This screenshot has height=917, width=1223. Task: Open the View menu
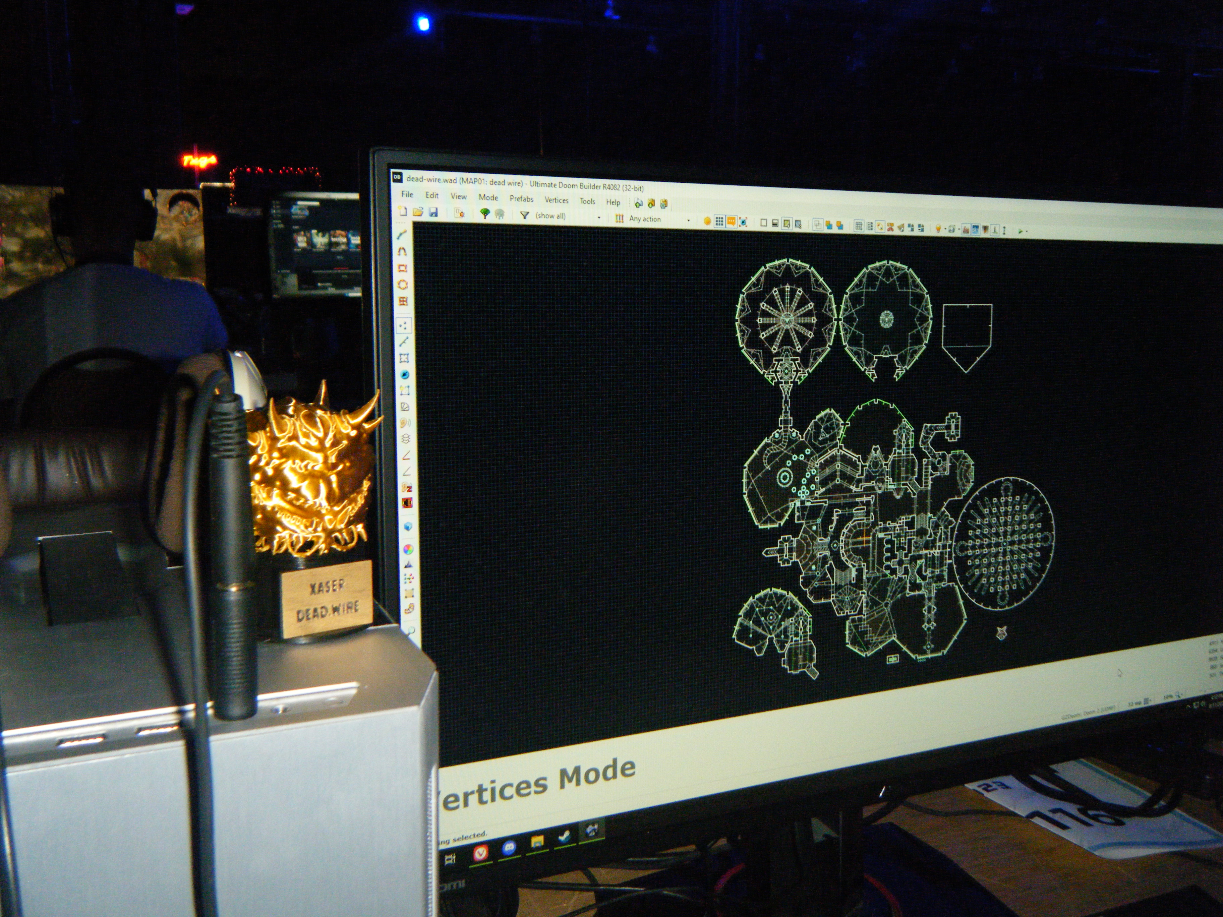[458, 196]
